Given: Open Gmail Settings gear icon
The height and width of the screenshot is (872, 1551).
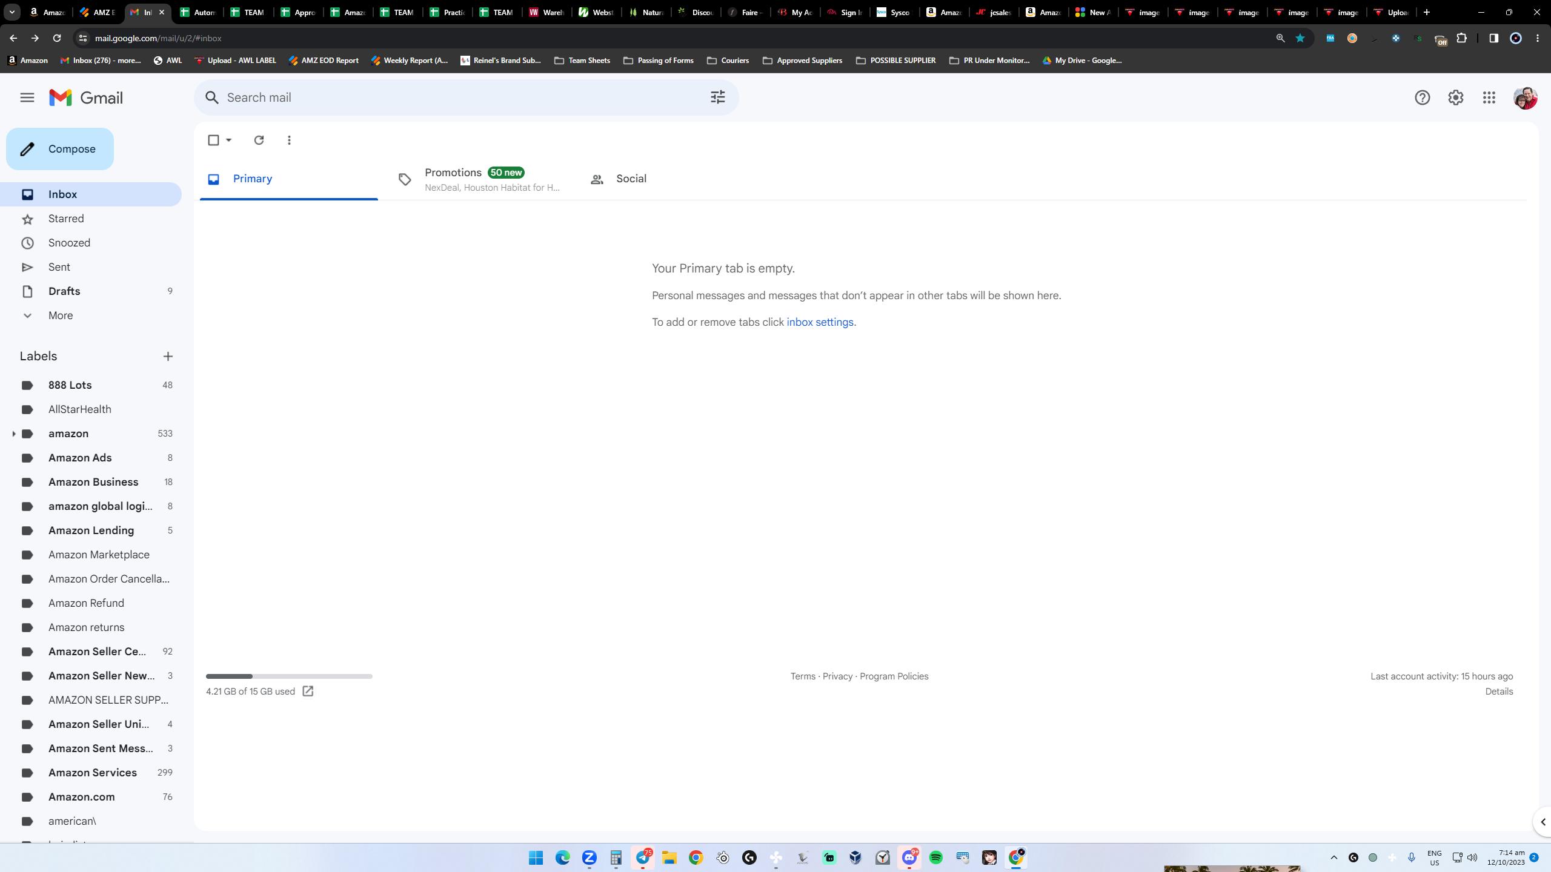Looking at the screenshot, I should pos(1455,97).
